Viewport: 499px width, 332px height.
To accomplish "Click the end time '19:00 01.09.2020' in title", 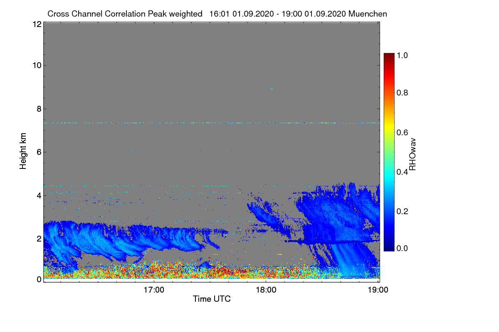I will [314, 14].
